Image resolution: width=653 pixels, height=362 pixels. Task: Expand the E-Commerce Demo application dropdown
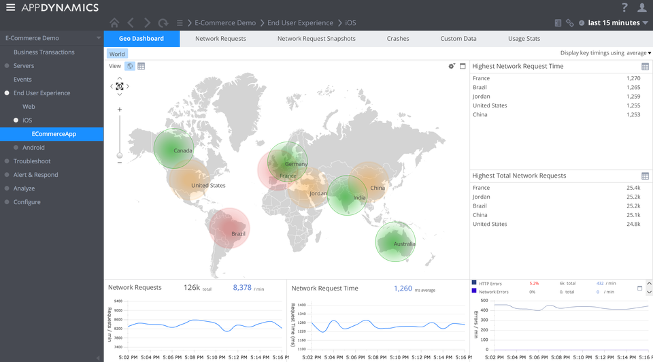tap(99, 38)
